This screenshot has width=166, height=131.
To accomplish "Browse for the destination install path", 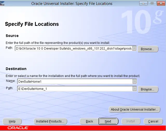I will click(148, 89).
